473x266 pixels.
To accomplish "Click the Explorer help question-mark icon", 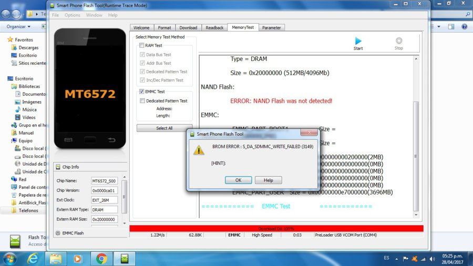I will click(464, 26).
